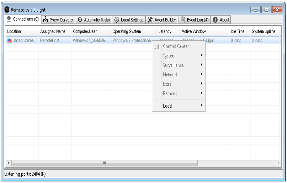Click the About info icon
Screen dimensions: 287x183
click(215, 20)
